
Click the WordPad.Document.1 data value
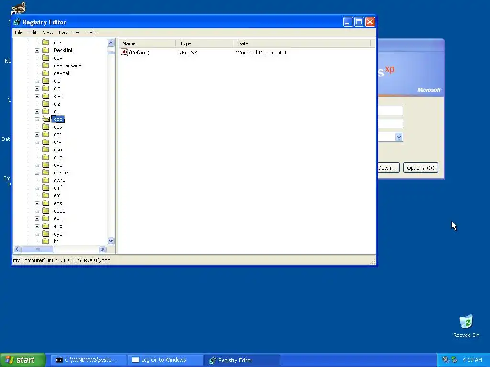tap(261, 53)
